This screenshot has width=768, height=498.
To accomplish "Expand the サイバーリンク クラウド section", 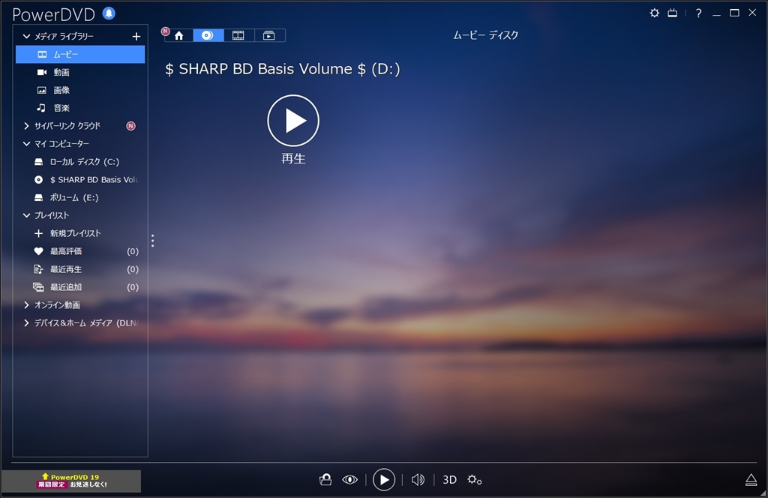I will click(26, 126).
